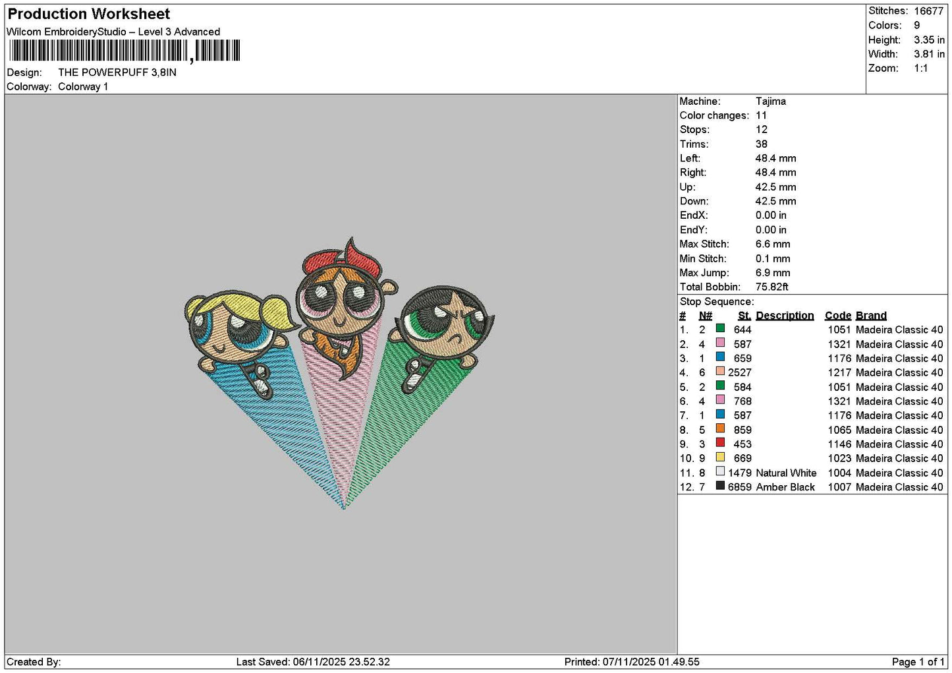The image size is (952, 673).
Task: Click thread code 1065 in row 8
Action: [x=839, y=430]
